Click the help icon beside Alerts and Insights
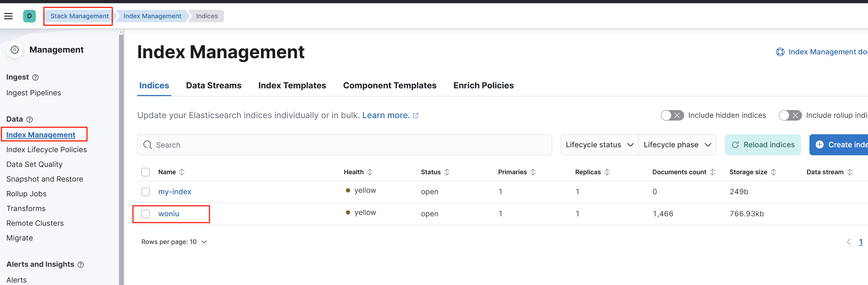868x285 pixels. pyautogui.click(x=81, y=265)
